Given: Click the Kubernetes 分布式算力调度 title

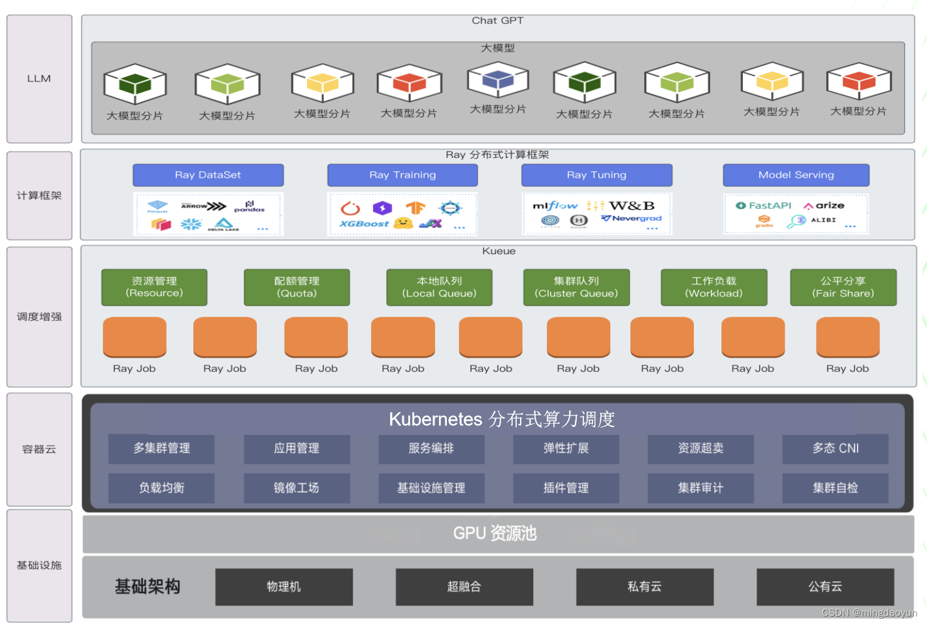Looking at the screenshot, I should [x=502, y=419].
